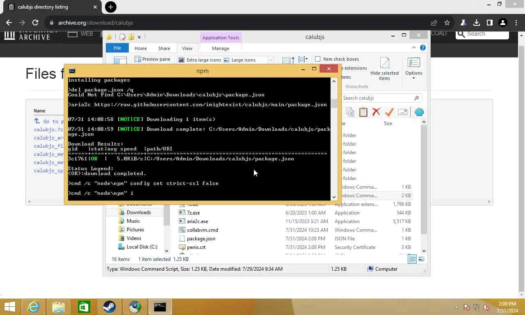Click the Size column header in Explorer
This screenshot has height=315, width=525.
coord(388,123)
